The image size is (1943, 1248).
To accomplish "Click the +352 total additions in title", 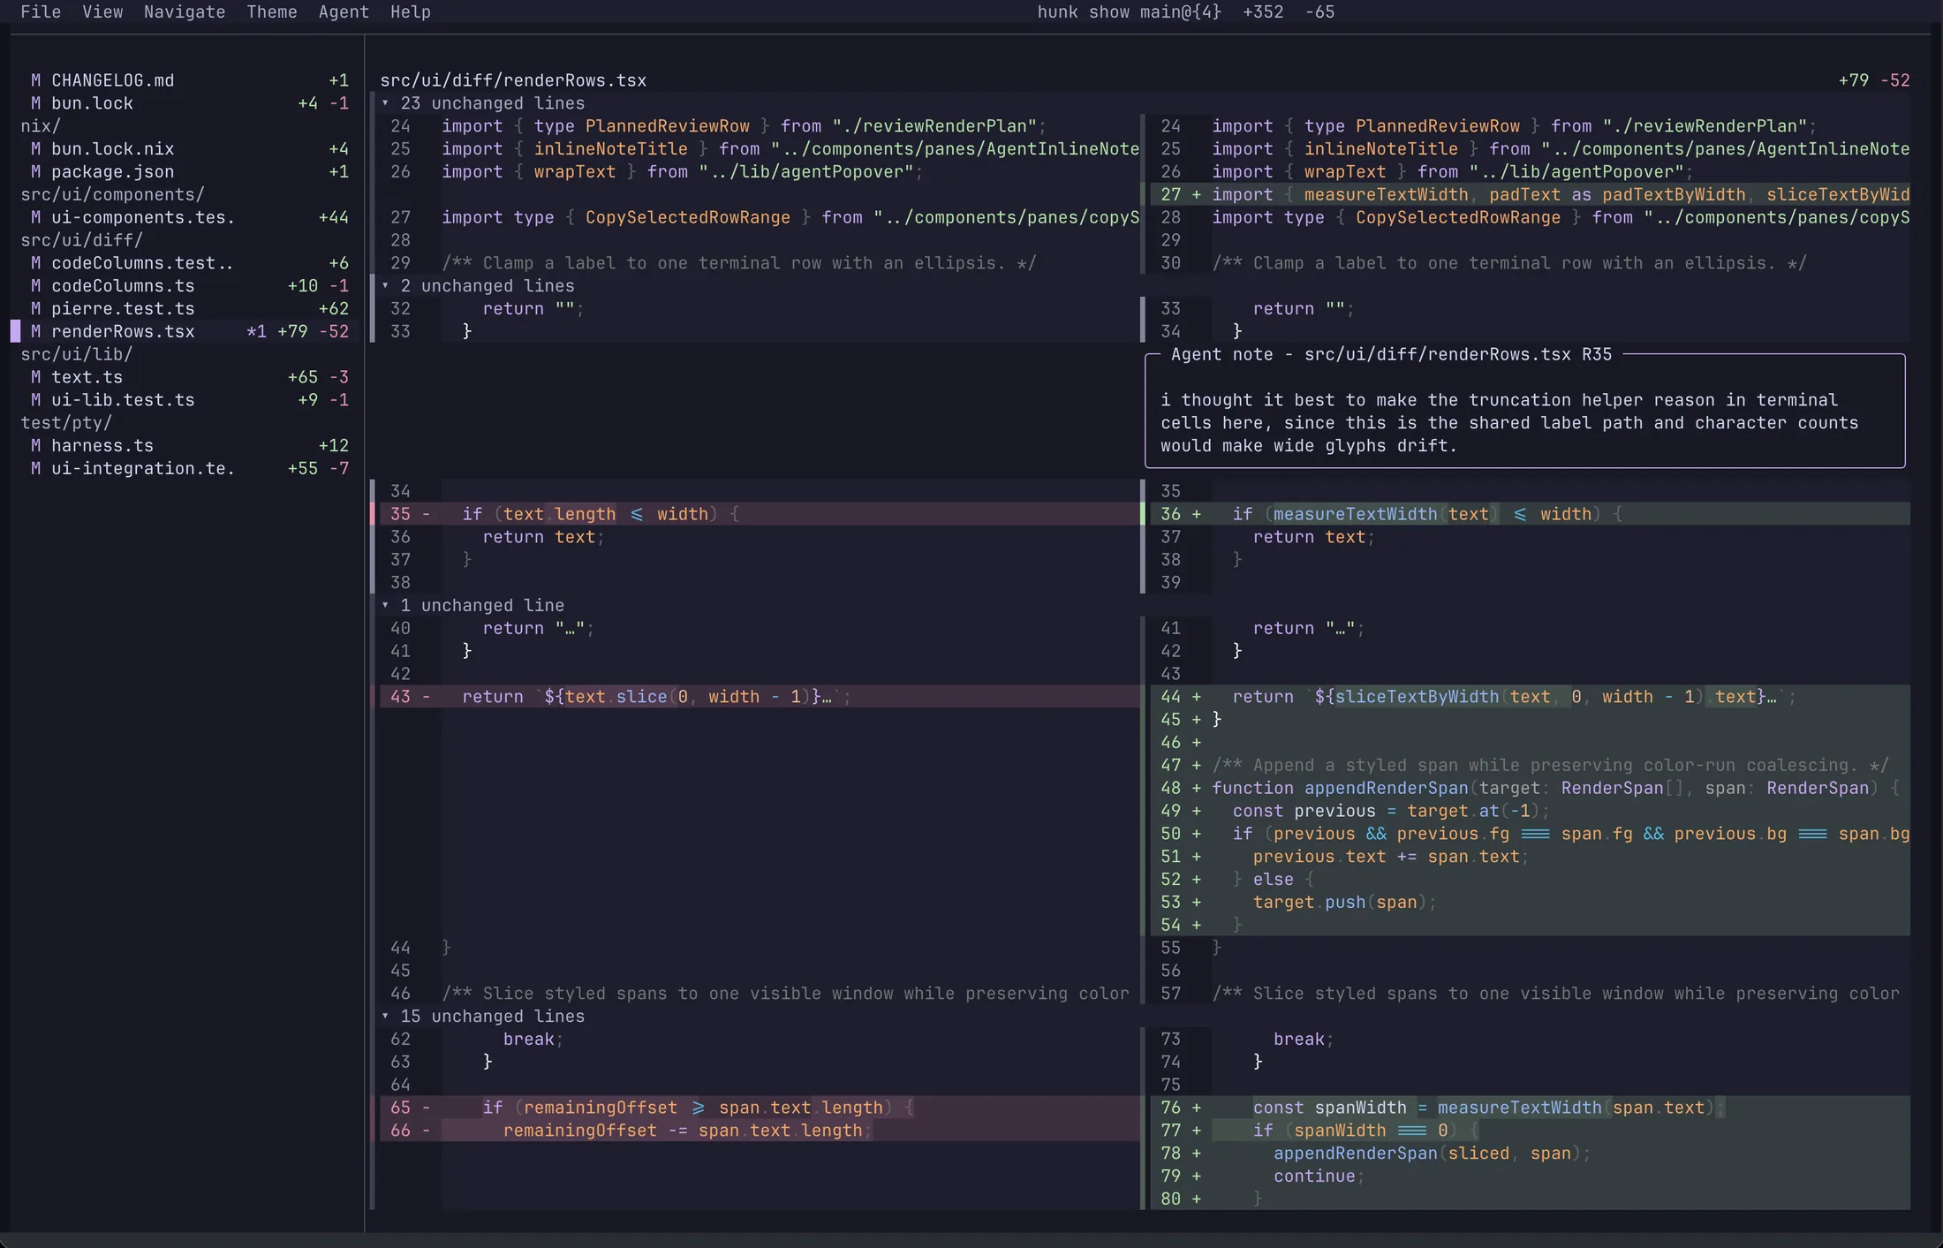I will (1263, 11).
